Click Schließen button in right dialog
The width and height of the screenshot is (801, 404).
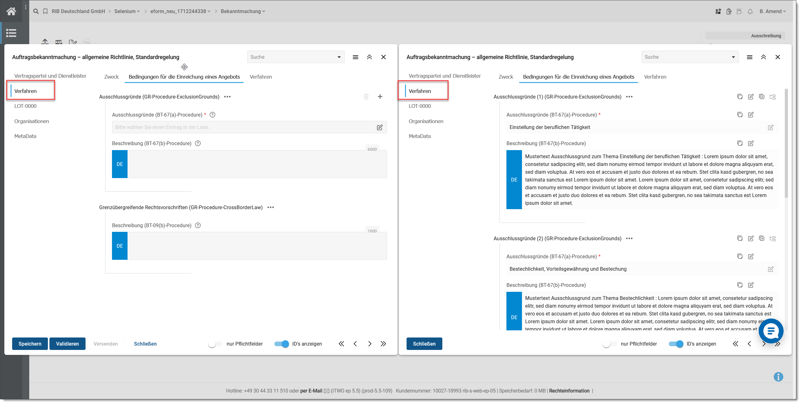pyautogui.click(x=424, y=344)
